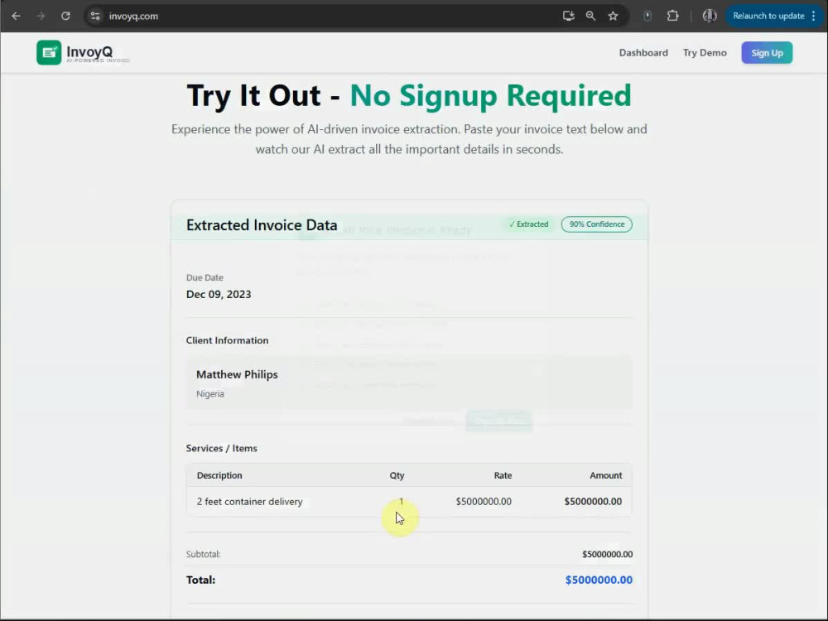Screen dimensions: 828x621
Task: Click the Nigeria client location text
Action: pos(210,393)
